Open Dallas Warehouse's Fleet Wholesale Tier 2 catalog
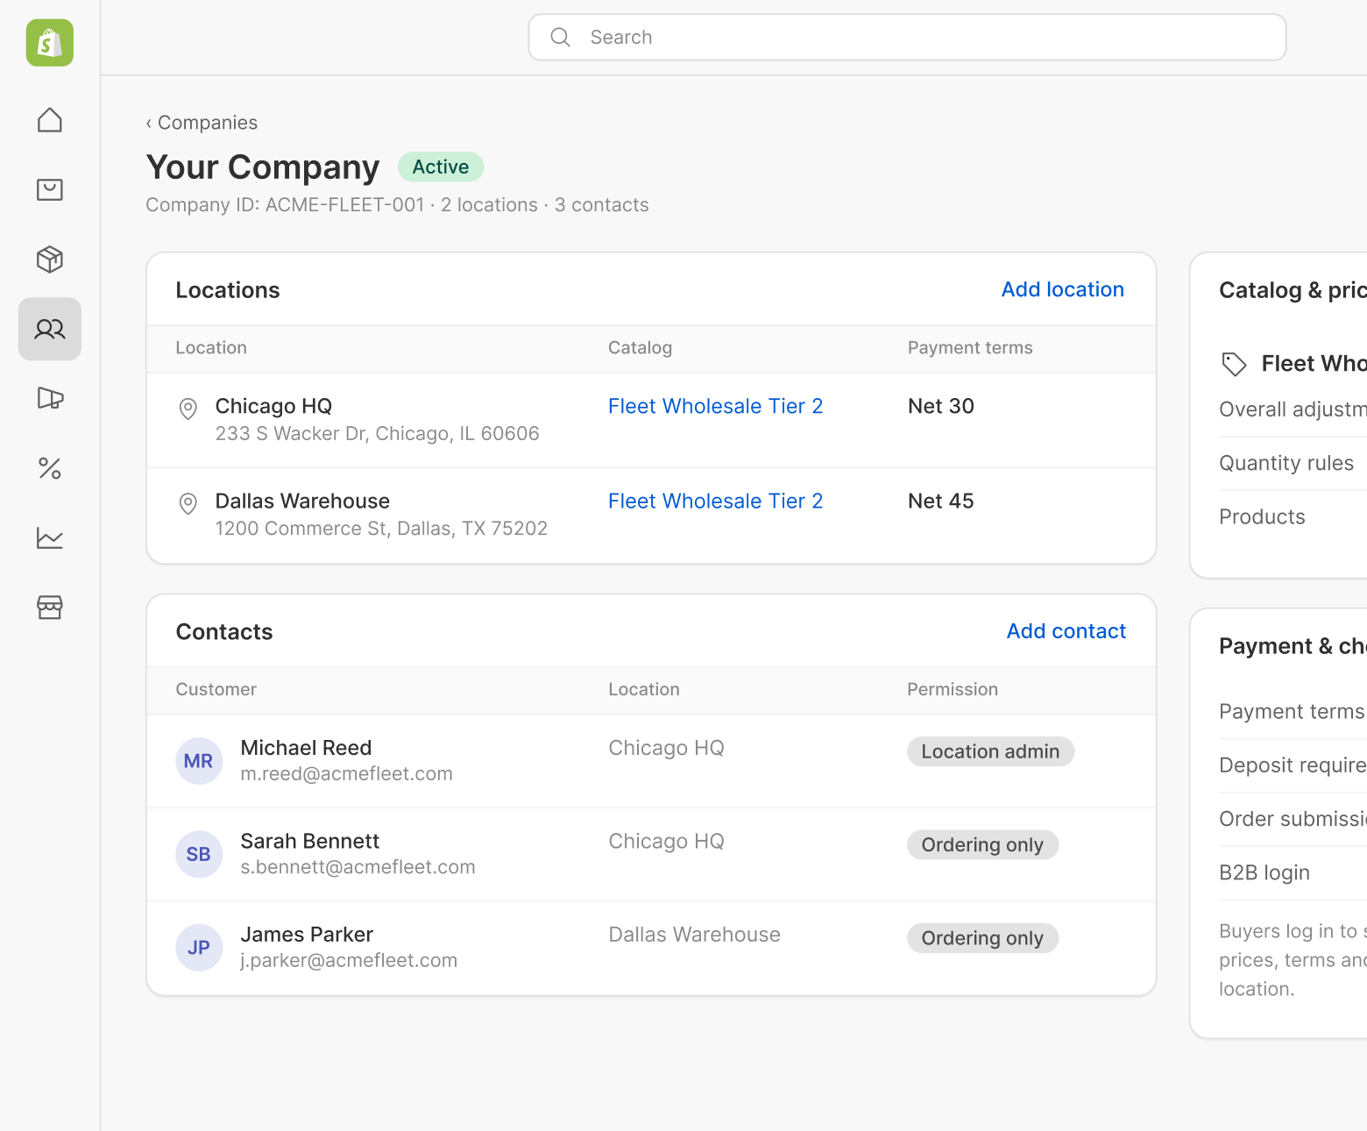The image size is (1367, 1131). [715, 501]
